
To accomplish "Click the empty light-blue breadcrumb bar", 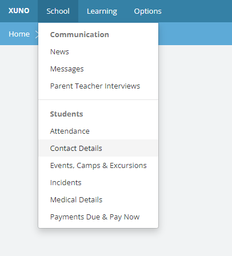I will point(195,34).
